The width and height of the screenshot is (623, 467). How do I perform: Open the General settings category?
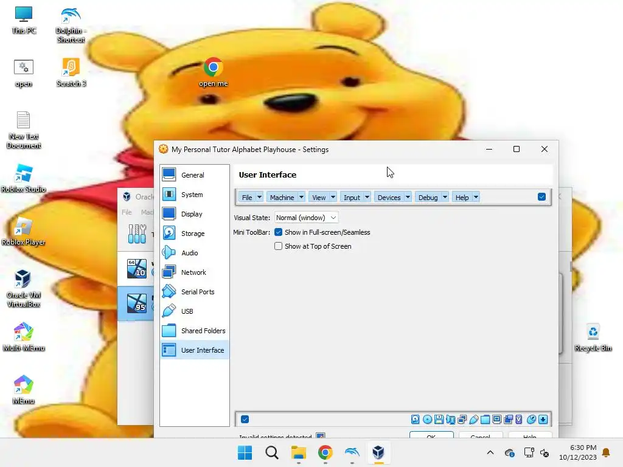coord(194,175)
